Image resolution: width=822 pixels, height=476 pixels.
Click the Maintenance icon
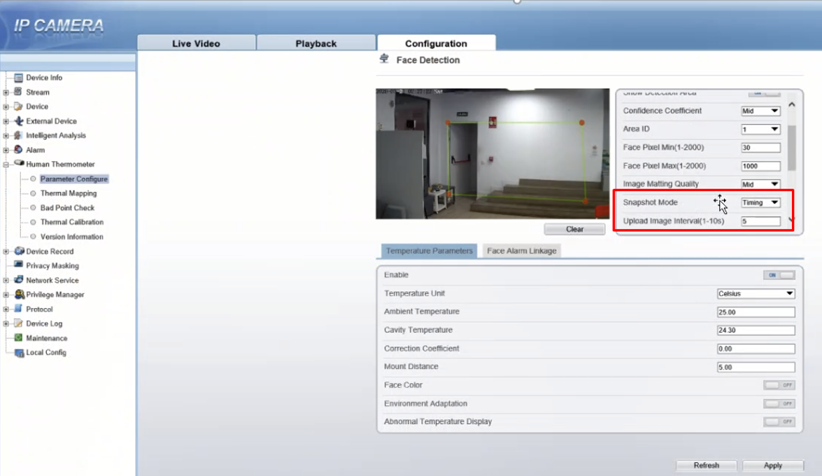[x=18, y=338]
